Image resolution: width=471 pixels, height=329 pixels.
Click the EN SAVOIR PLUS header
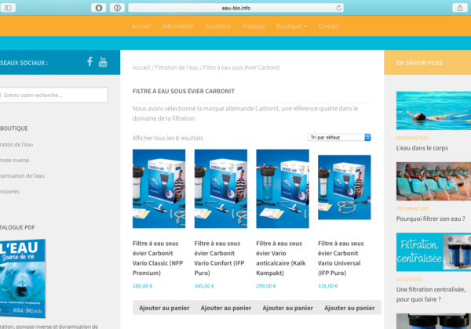pyautogui.click(x=419, y=63)
